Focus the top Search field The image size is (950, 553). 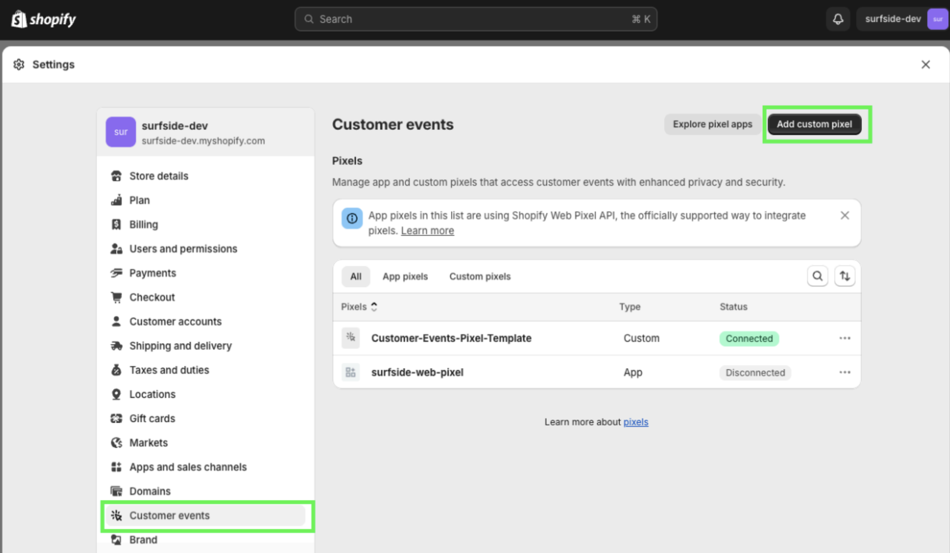click(476, 19)
